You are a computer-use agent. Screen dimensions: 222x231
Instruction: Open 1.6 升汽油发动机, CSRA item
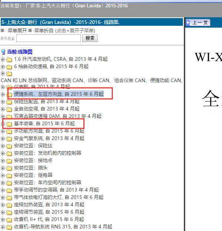[60, 59]
